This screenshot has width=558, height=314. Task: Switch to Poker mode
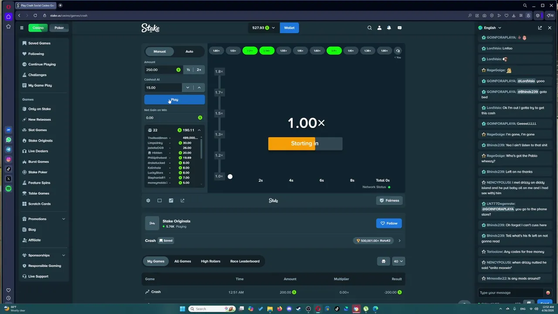(59, 28)
